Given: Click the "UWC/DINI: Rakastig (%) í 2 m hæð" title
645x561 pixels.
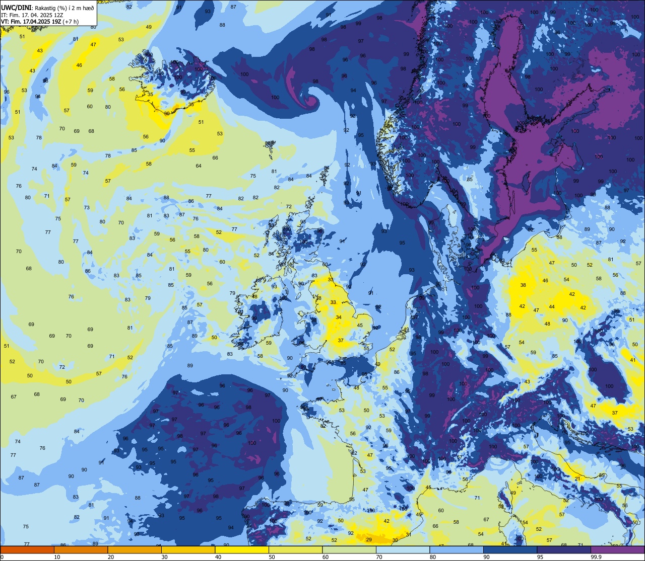Looking at the screenshot, I should pyautogui.click(x=47, y=8).
